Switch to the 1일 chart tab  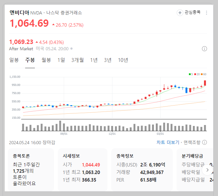(61, 60)
